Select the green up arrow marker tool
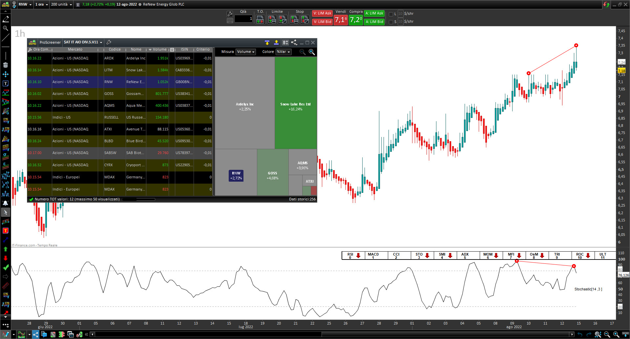The width and height of the screenshot is (630, 339). click(6, 249)
